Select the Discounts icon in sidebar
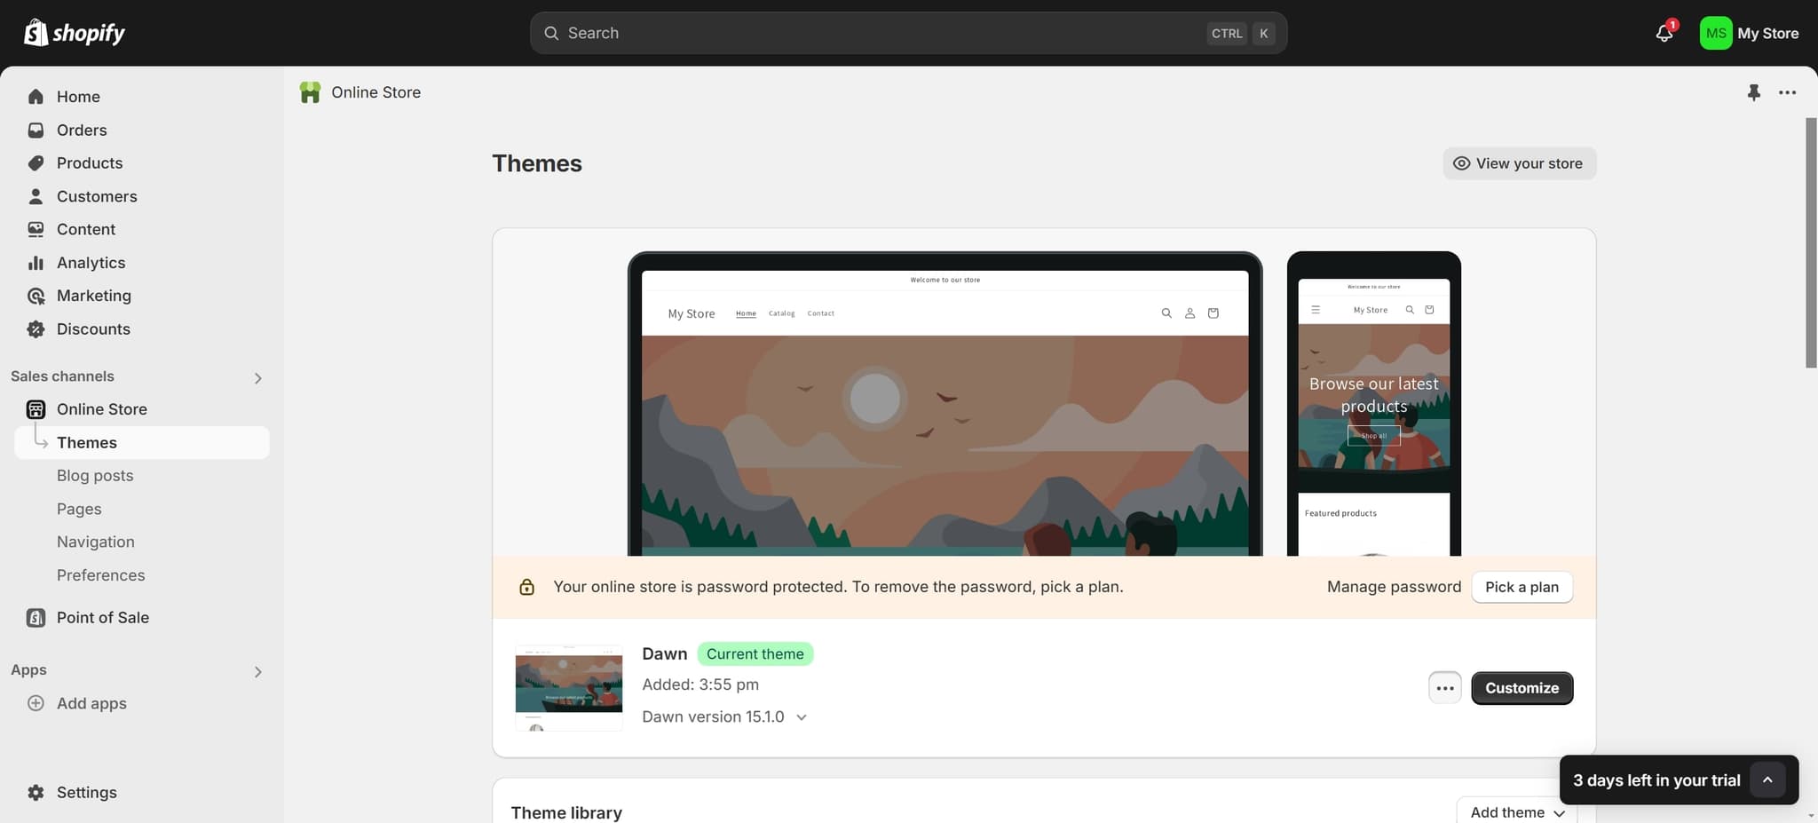This screenshot has width=1818, height=823. click(36, 328)
